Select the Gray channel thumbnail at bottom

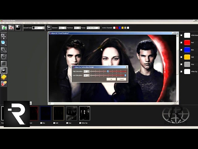coord(72,113)
